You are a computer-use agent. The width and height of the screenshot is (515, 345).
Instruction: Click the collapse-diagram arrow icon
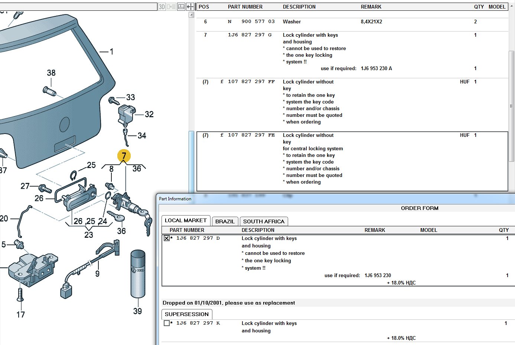coord(190,7)
